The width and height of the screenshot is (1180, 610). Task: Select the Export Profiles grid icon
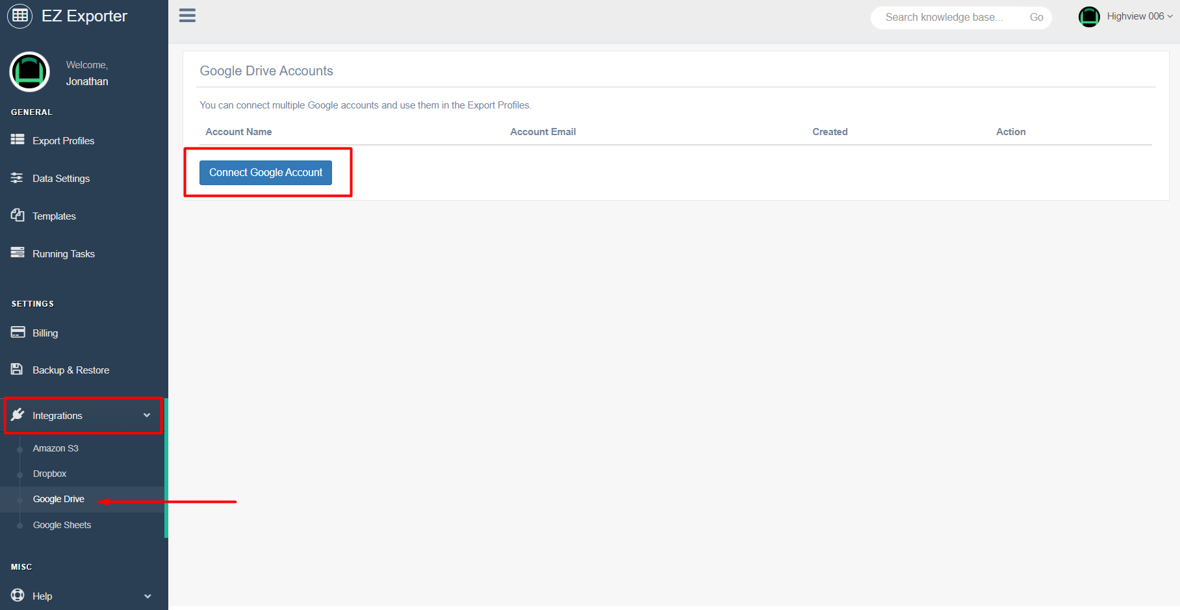pos(18,140)
